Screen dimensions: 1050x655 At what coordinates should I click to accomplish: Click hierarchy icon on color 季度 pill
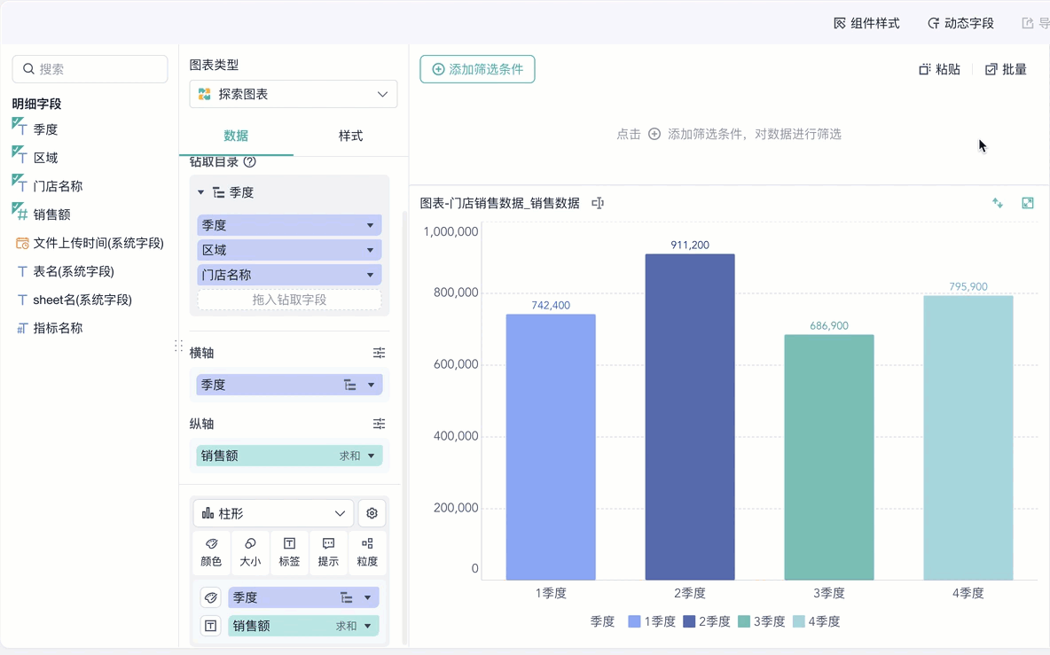pos(346,597)
